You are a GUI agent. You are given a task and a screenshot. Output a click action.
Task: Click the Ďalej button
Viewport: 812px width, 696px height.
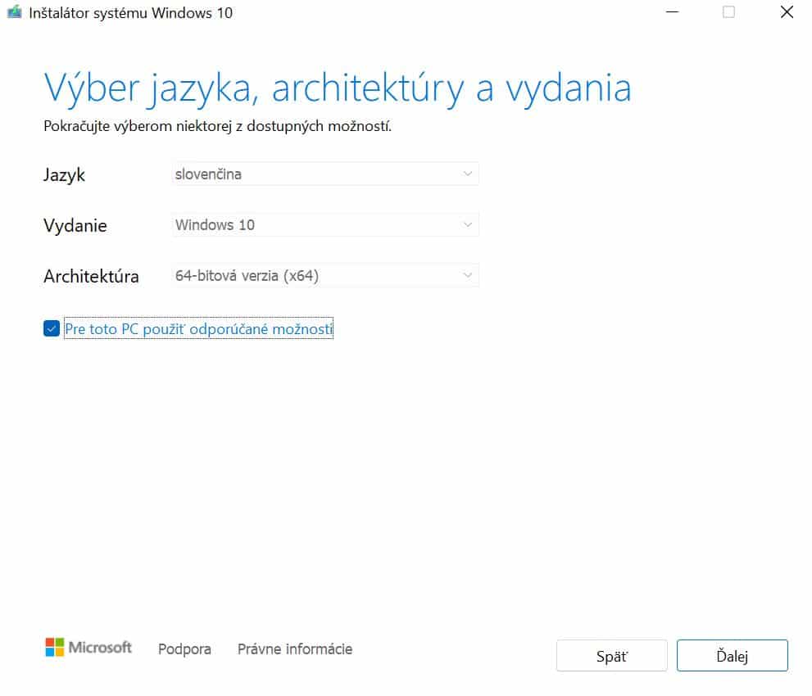click(x=732, y=656)
